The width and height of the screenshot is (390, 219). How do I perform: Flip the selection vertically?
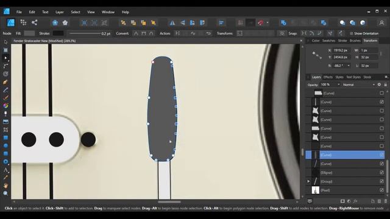click(183, 23)
